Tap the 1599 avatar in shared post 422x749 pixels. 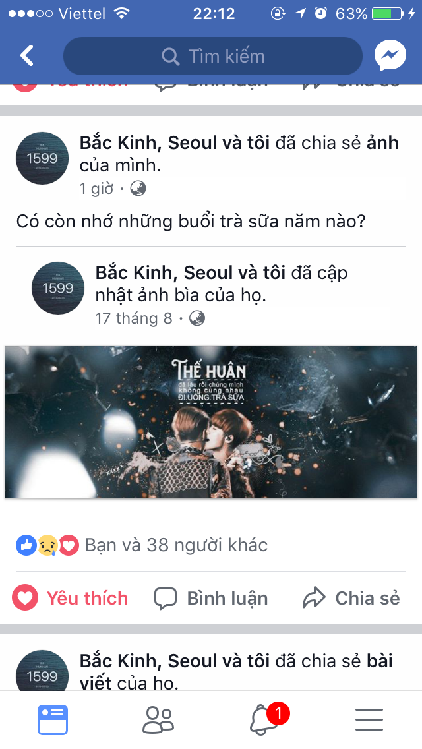pyautogui.click(x=58, y=288)
